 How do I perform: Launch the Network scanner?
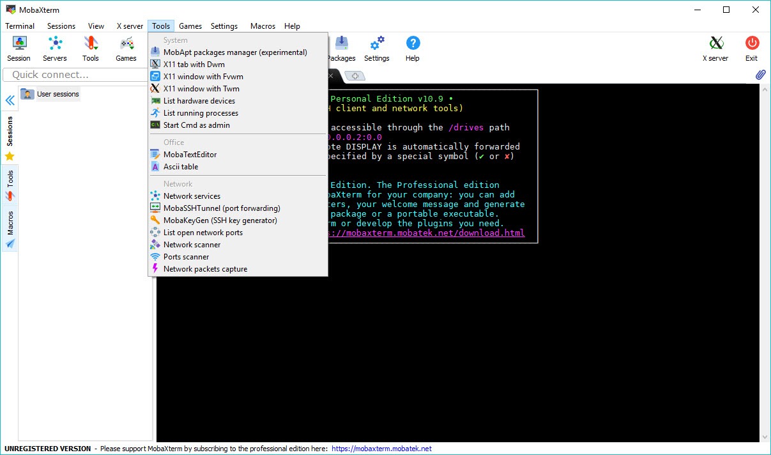pos(238,245)
